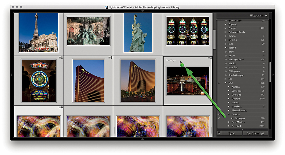Expand the Colorado keyword
This screenshot has width=285, height=155.
pyautogui.click(x=229, y=95)
